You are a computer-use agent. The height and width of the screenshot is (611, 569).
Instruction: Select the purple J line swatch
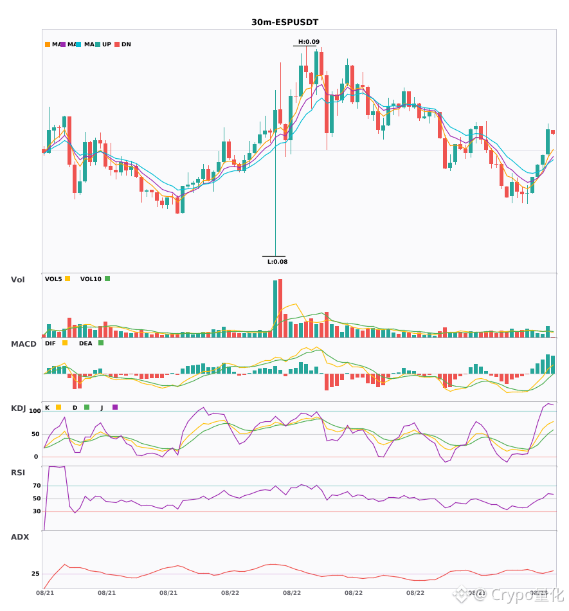pos(115,407)
